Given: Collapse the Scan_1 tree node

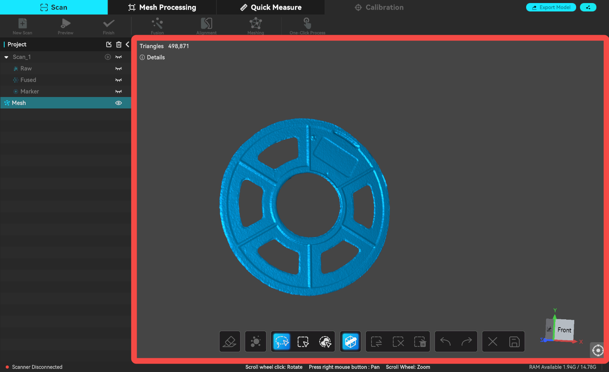Looking at the screenshot, I should 6,57.
